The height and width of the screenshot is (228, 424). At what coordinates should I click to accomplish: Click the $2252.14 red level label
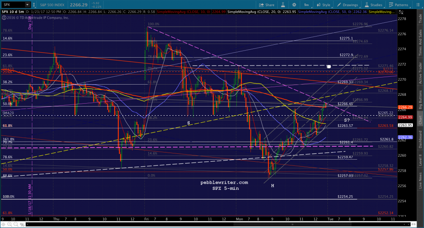(x=385, y=213)
